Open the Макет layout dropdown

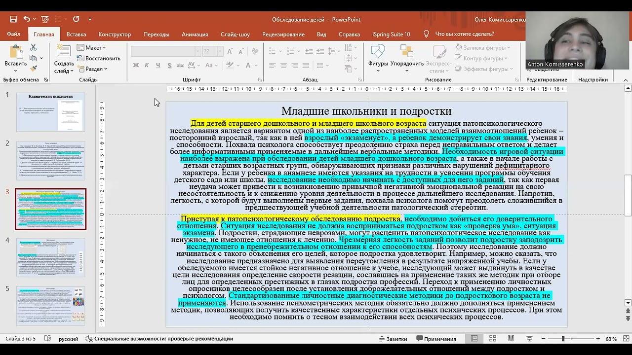coord(91,47)
